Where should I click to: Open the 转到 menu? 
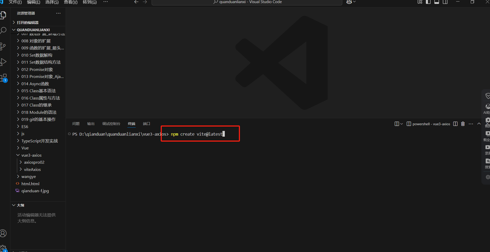pyautogui.click(x=90, y=2)
